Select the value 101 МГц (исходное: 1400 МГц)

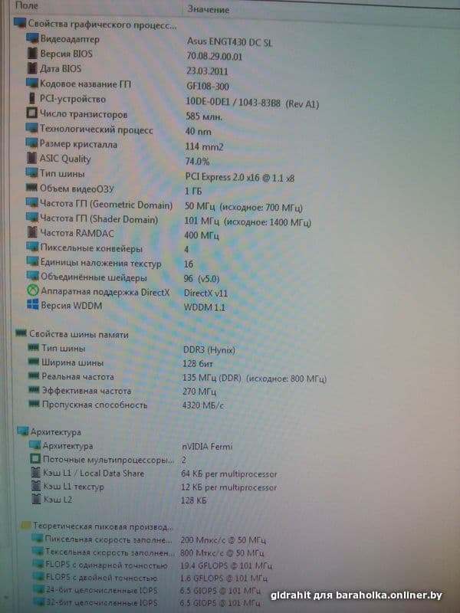(248, 221)
